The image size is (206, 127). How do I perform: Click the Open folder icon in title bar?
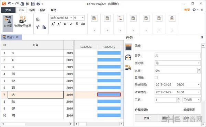(x=27, y=4)
